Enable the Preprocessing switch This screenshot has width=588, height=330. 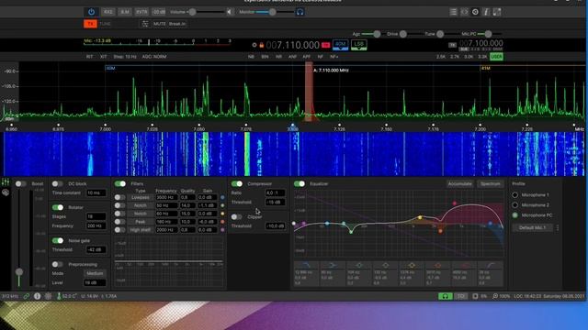point(57,264)
